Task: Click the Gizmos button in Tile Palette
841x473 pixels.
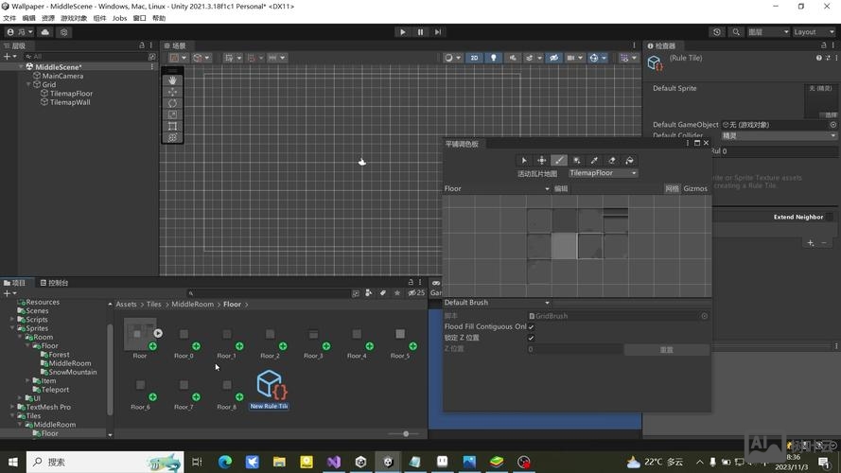Action: pos(695,189)
